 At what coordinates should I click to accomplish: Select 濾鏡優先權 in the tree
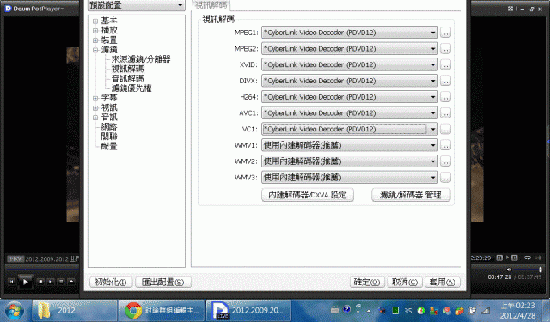[x=131, y=88]
